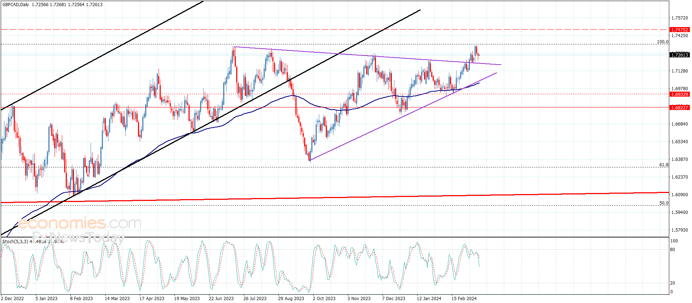This screenshot has width=692, height=303.
Task: Click the 14 Mar 2023 date label
Action: (x=117, y=298)
